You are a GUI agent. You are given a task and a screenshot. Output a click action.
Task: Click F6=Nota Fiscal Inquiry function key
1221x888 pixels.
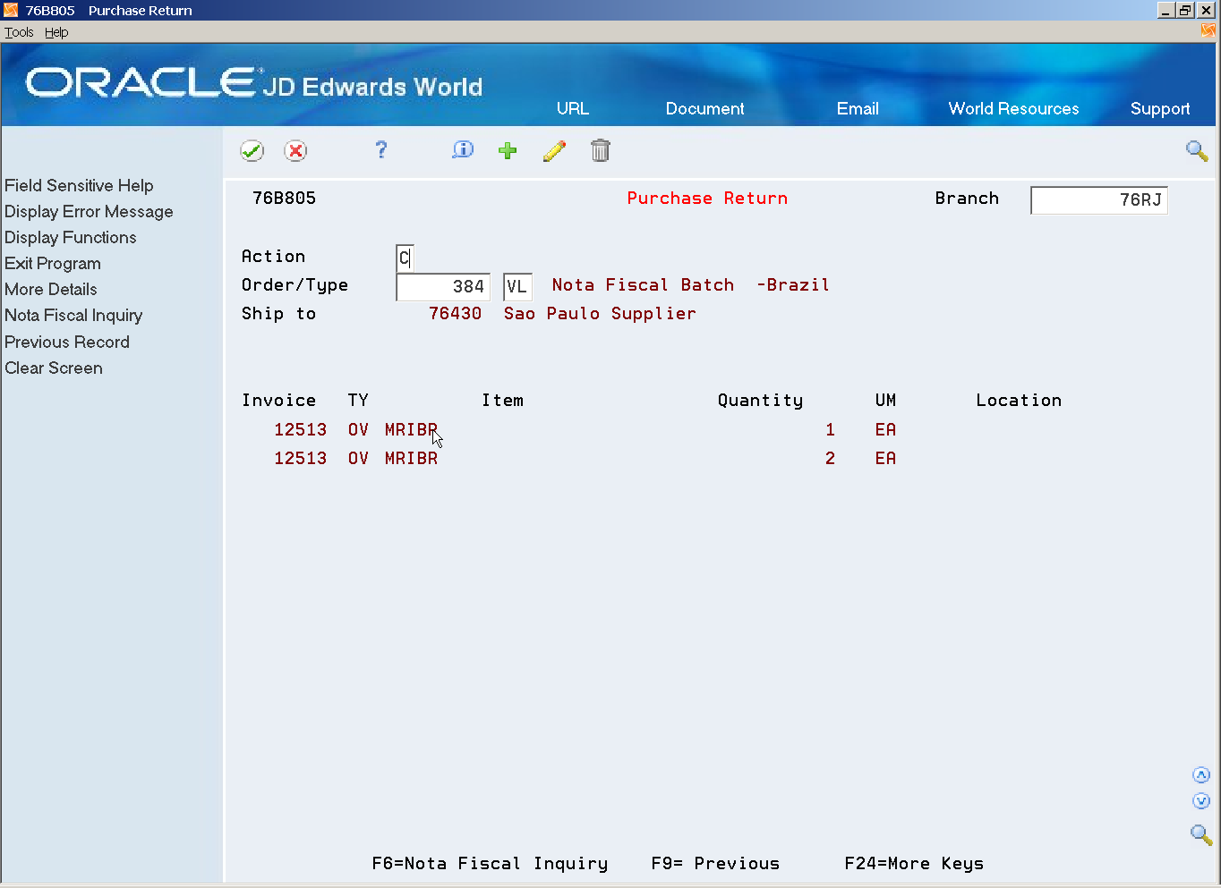point(490,864)
